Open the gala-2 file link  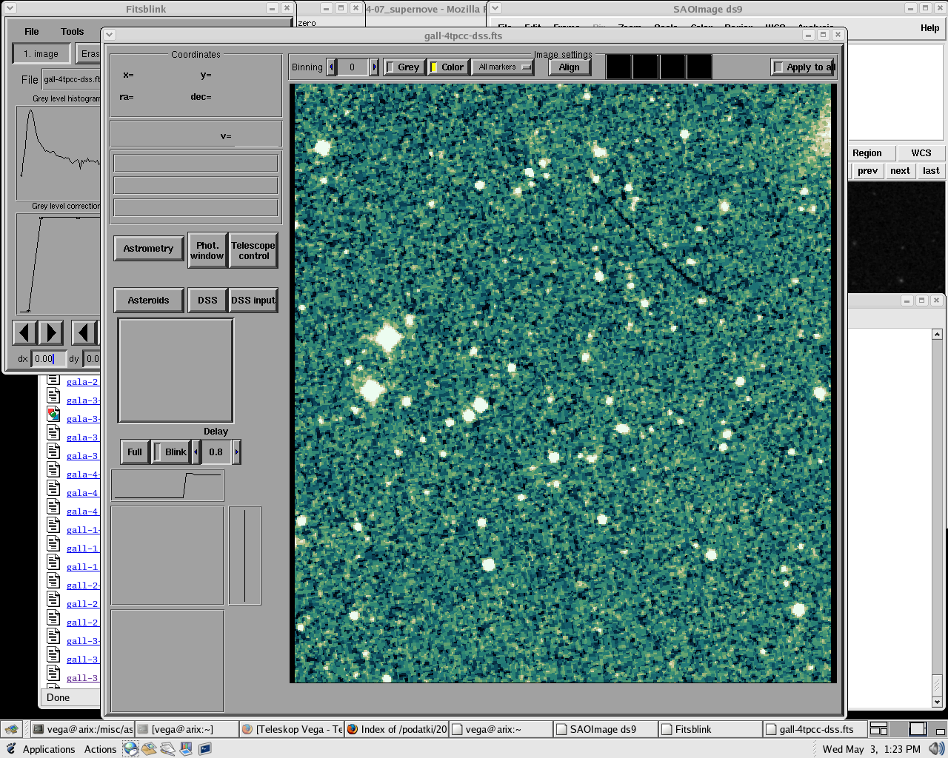point(82,382)
